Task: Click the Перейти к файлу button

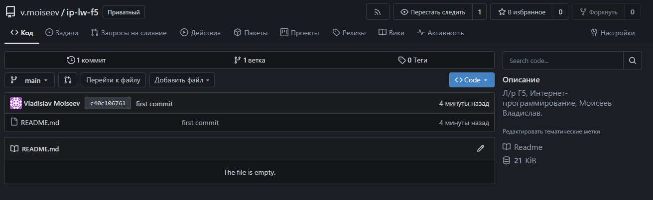Action: tap(114, 80)
